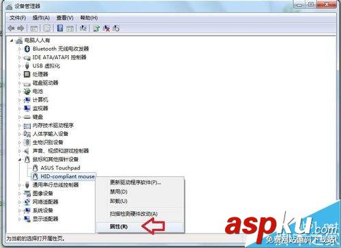Viewport: 341px width, 248px height.
Task: Collapse the 鼠标和其他指针设备 node
Action: (x=20, y=160)
